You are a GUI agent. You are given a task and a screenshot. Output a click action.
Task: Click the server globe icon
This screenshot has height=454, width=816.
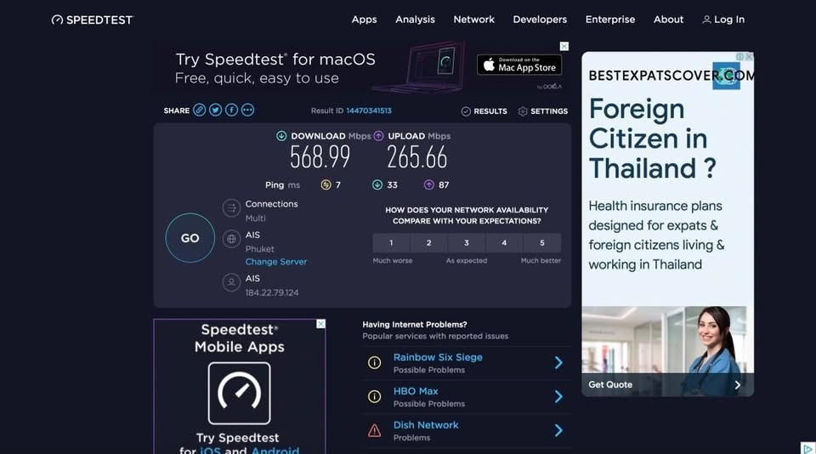click(231, 239)
